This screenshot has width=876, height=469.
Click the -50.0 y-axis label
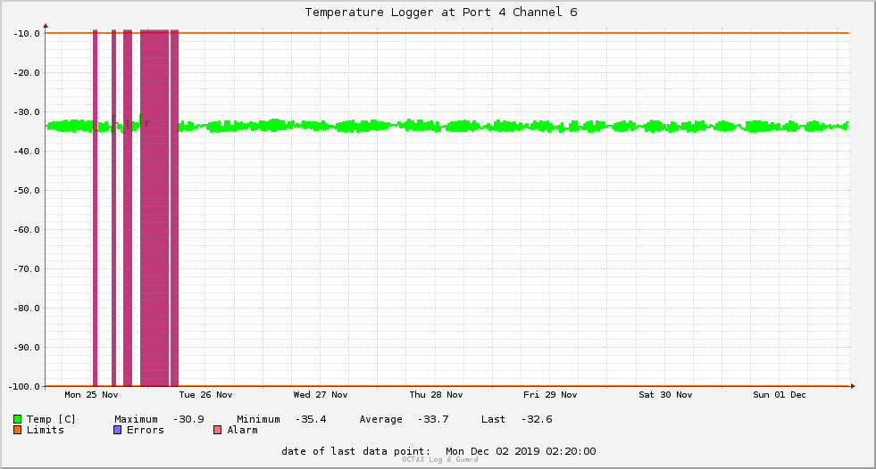point(27,190)
